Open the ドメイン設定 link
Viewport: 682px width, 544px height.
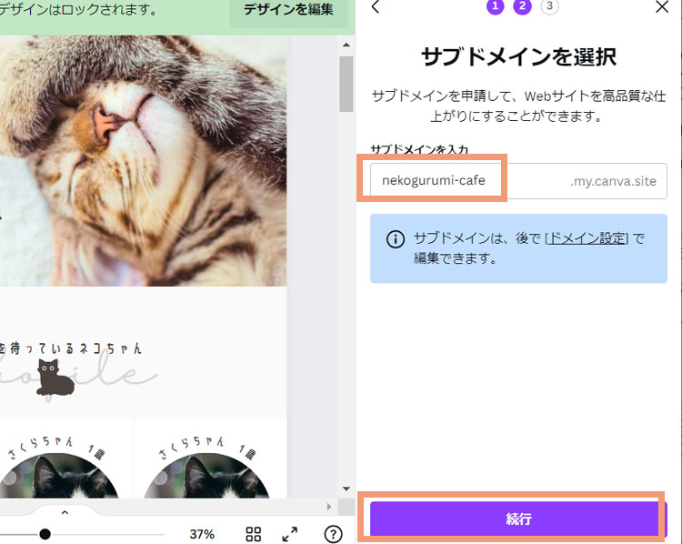tap(587, 238)
